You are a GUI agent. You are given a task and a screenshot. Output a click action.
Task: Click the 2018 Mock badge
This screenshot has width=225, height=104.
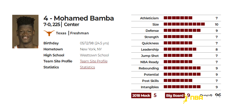click(x=141, y=95)
